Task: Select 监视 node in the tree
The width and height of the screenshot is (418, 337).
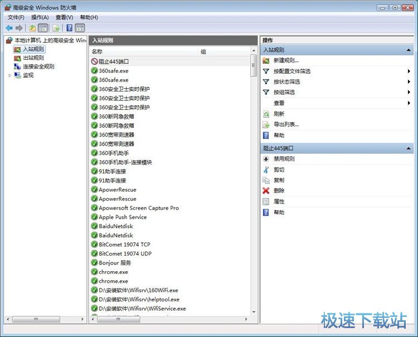Action: tap(28, 75)
